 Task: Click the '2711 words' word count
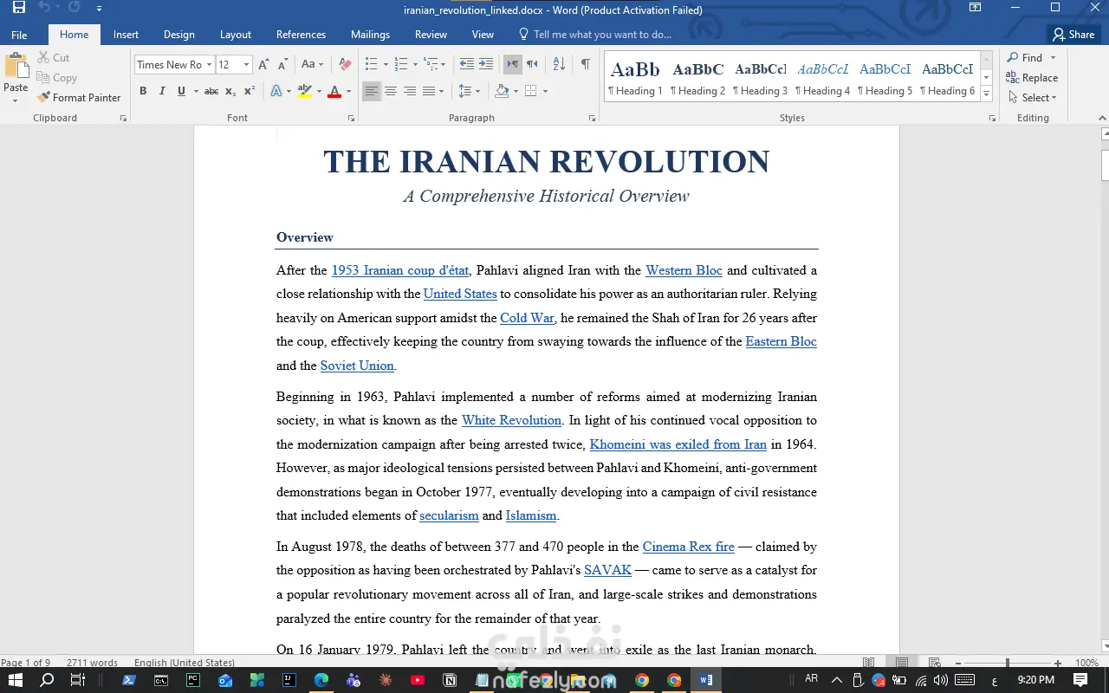[92, 663]
